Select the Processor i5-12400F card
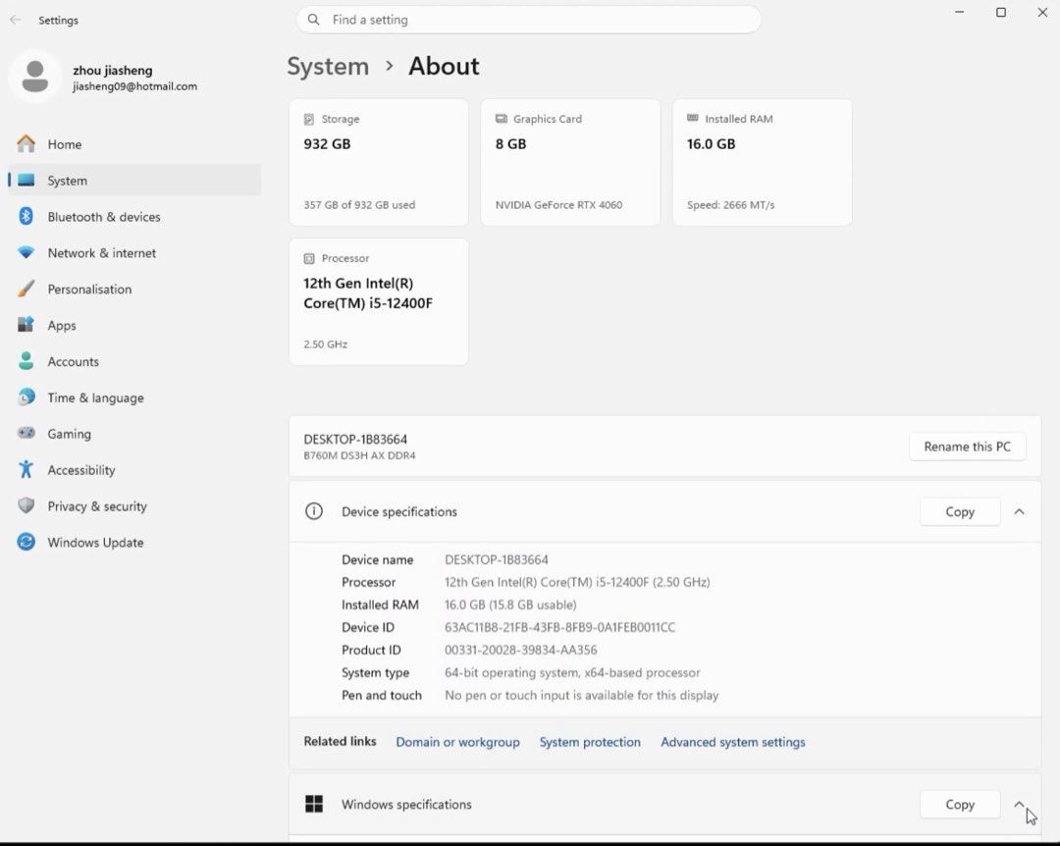 379,301
